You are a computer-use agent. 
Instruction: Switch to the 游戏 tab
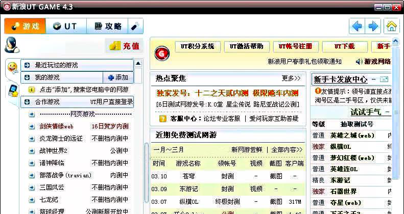click(x=25, y=26)
